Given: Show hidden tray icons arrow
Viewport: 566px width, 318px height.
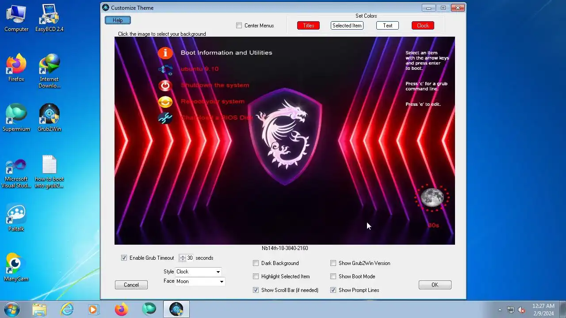Looking at the screenshot, I should tap(500, 310).
